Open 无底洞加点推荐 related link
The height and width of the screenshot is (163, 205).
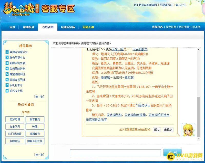pos(135,115)
